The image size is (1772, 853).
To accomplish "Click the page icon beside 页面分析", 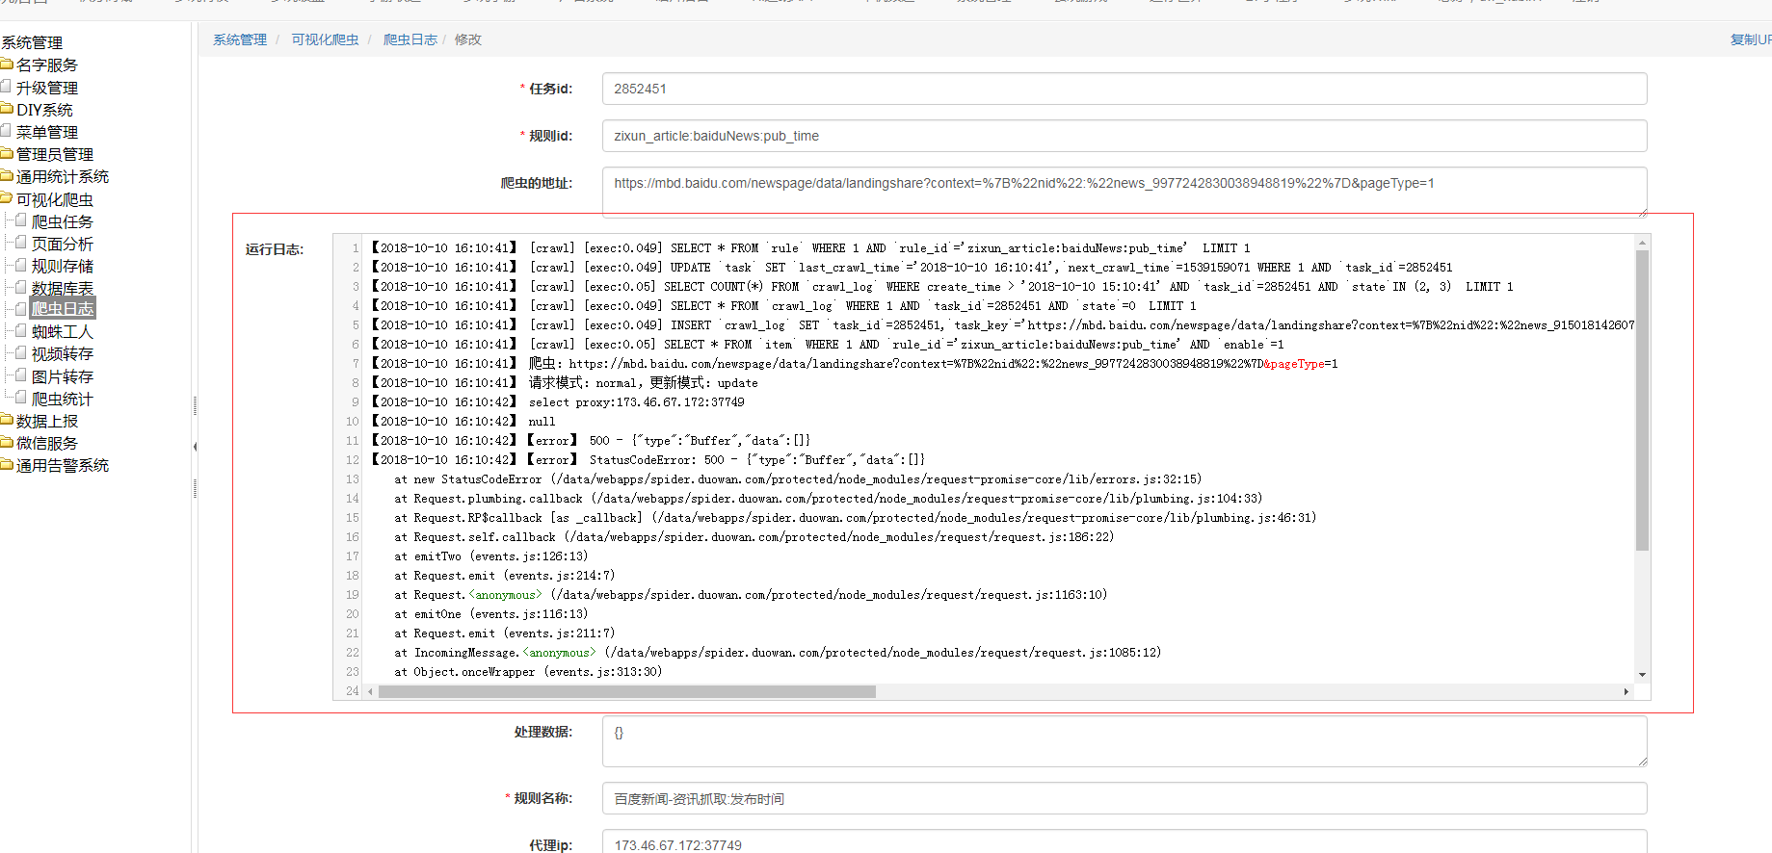I will pyautogui.click(x=21, y=243).
